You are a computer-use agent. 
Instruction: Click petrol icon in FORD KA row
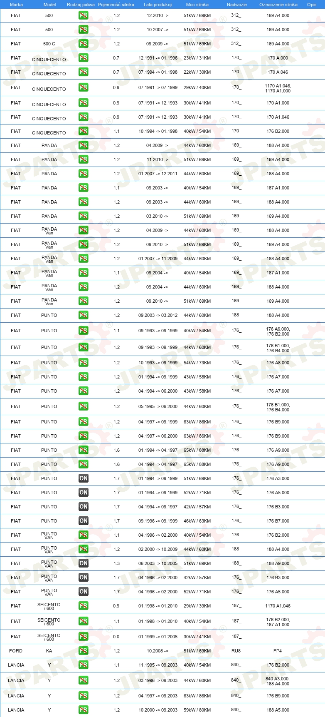click(x=84, y=651)
